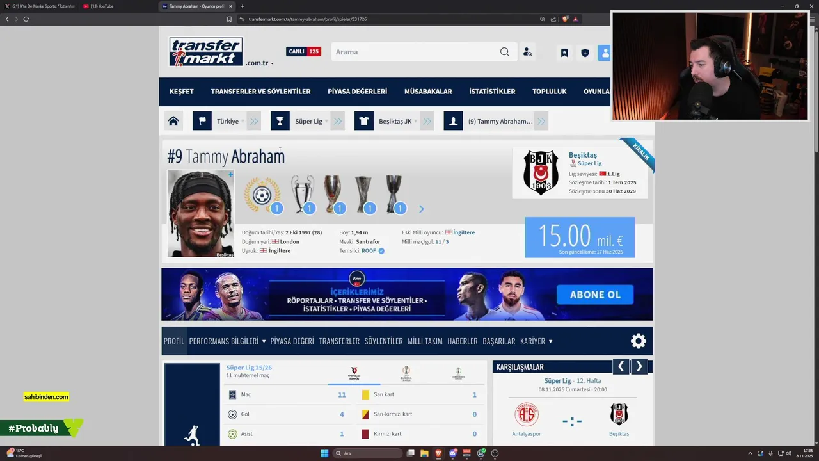
Task: Click the magnifier search icon
Action: click(505, 52)
